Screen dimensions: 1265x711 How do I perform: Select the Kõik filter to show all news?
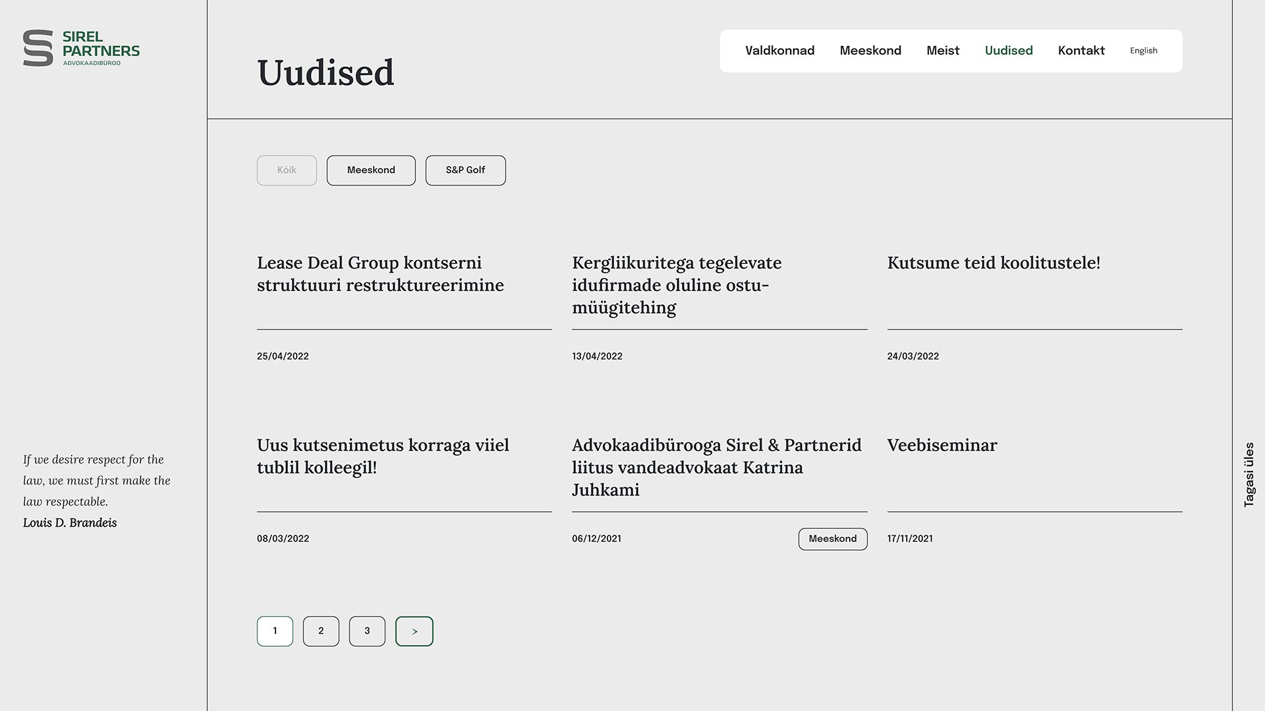tap(287, 170)
